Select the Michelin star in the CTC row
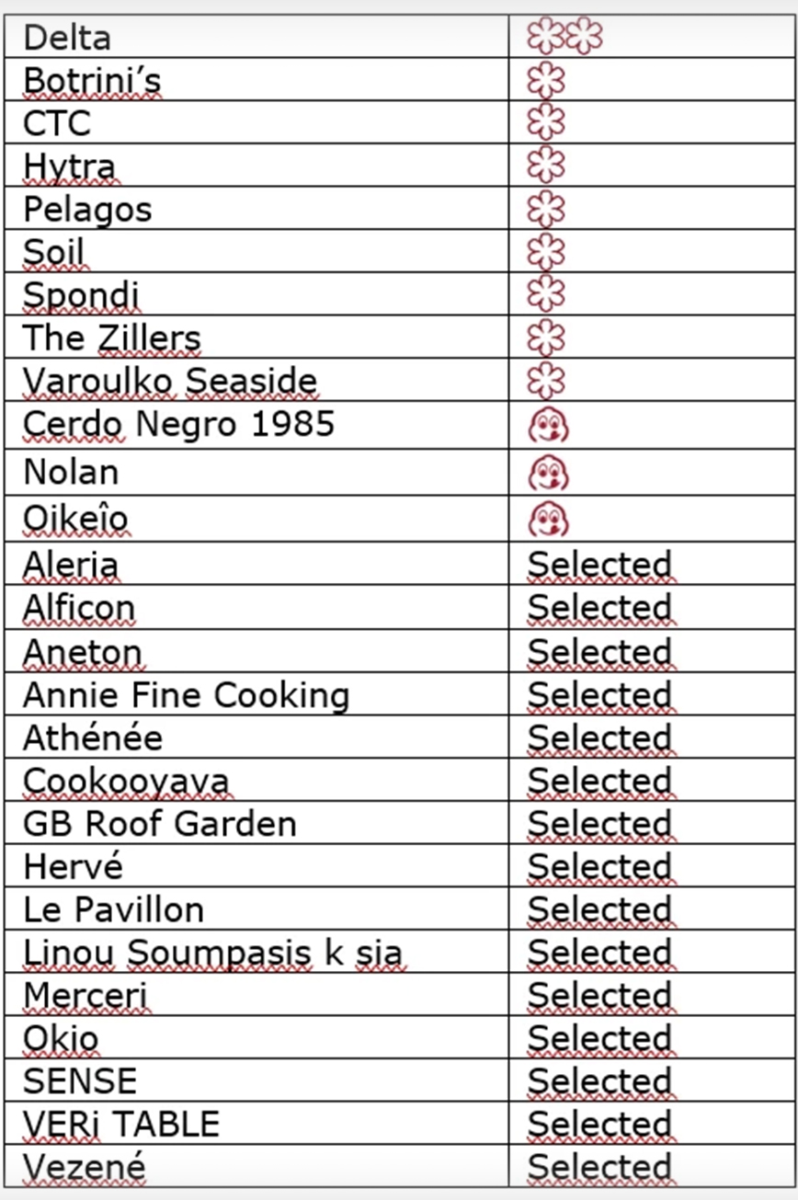The width and height of the screenshot is (798, 1200). pos(546,122)
